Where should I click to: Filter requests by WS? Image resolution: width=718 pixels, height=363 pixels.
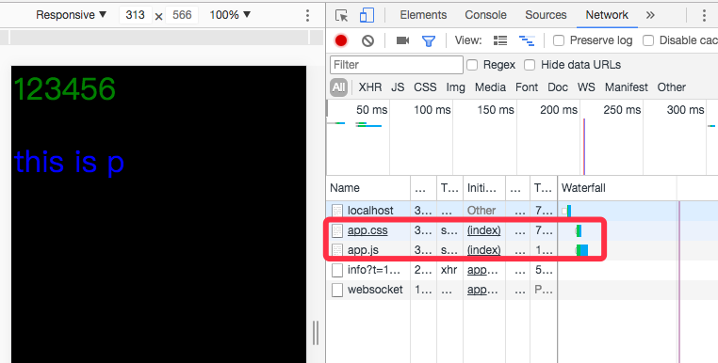pos(586,87)
